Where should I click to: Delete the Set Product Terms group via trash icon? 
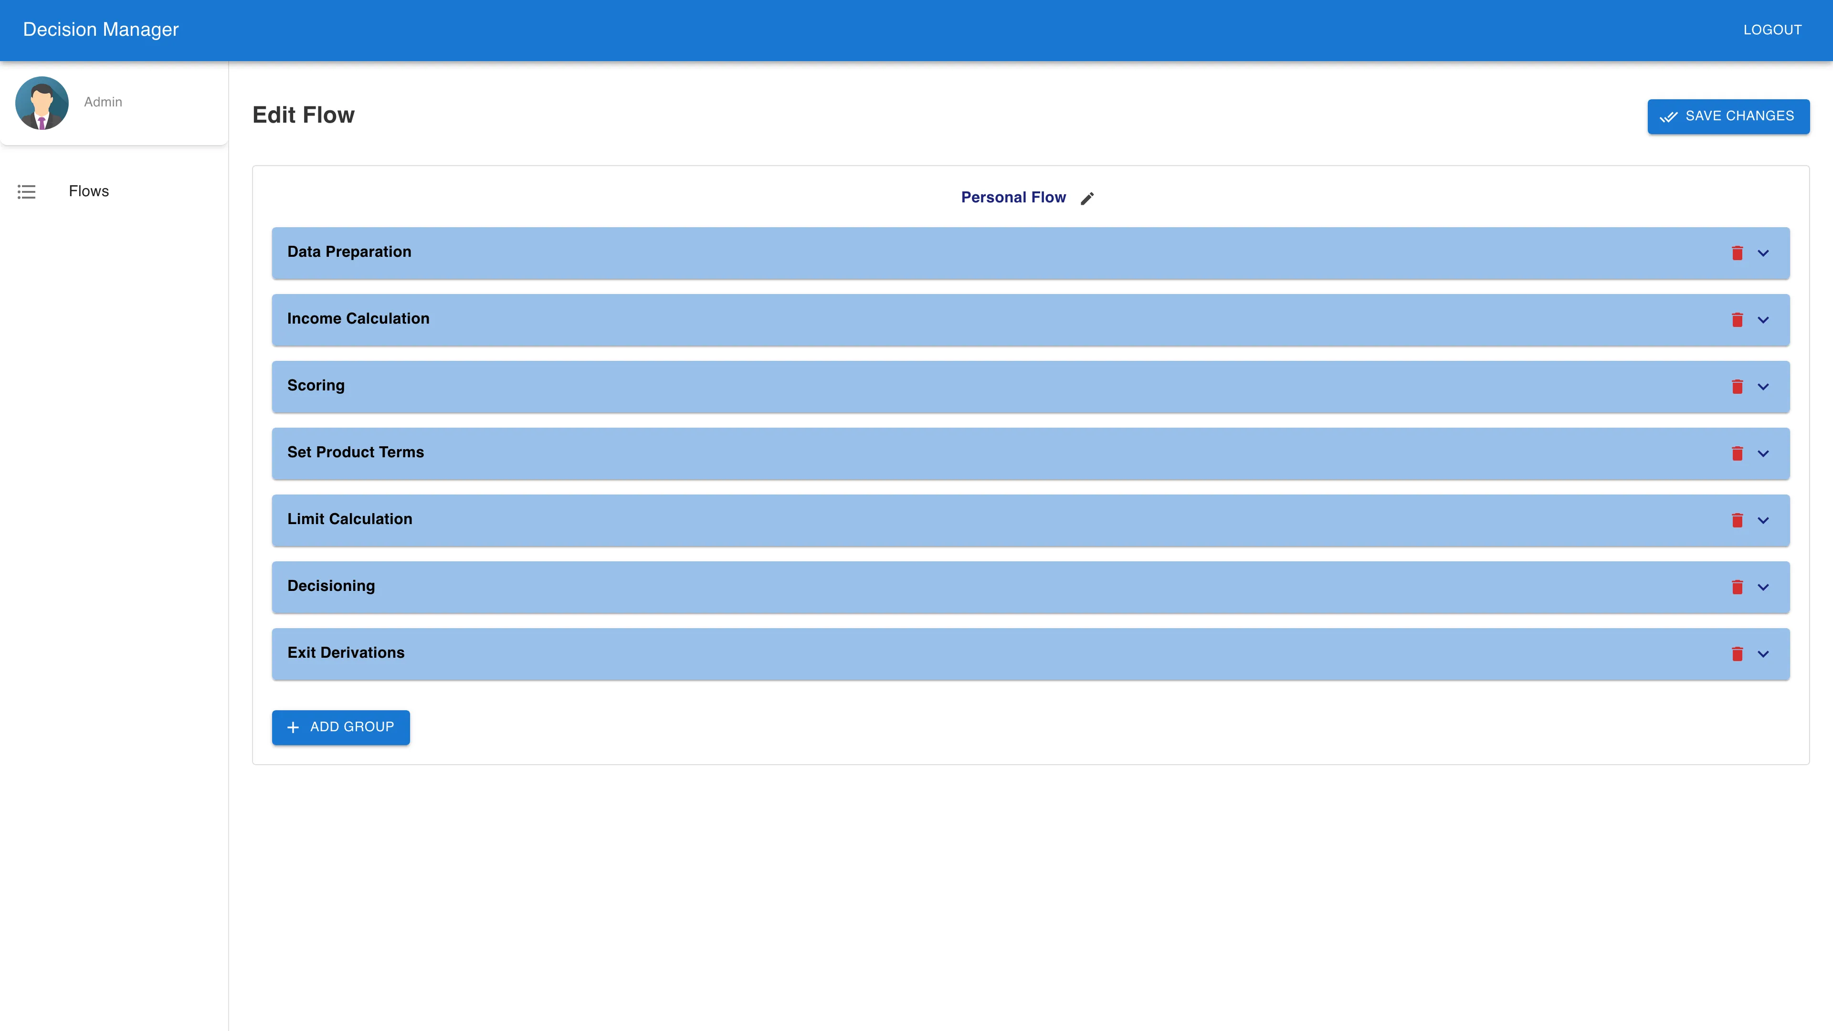(x=1738, y=453)
